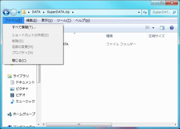180x129 pixels.
Task: Click the magnifier search icon
Action: [x=174, y=12]
